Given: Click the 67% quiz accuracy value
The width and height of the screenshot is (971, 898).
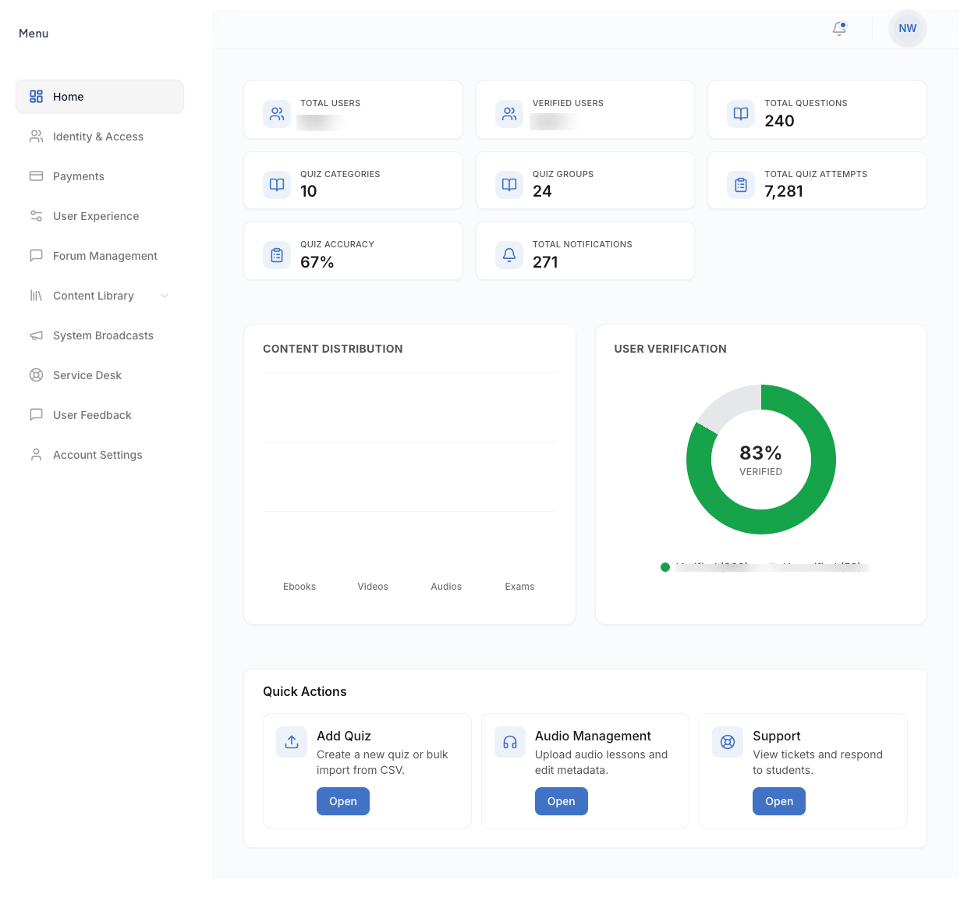Looking at the screenshot, I should 317,262.
